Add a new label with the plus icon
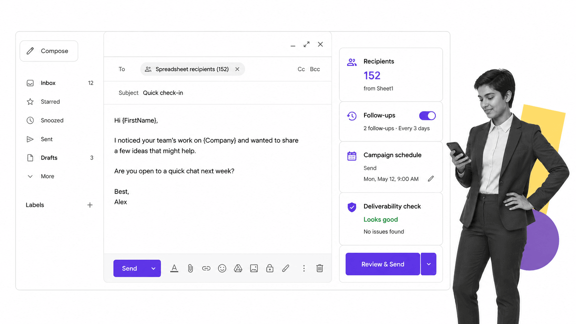This screenshot has height=324, width=576. [90, 205]
